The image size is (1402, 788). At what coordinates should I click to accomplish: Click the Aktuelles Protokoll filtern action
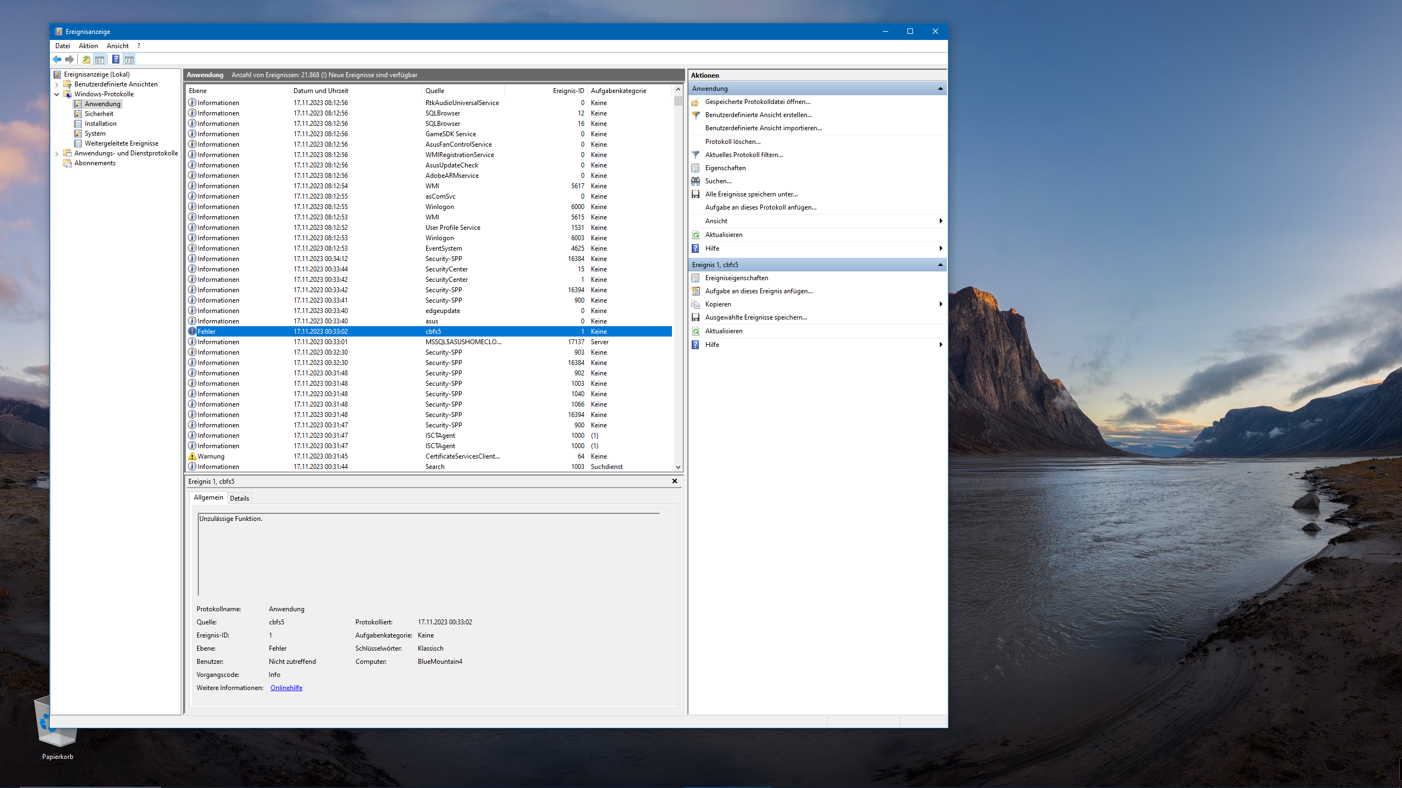[744, 155]
